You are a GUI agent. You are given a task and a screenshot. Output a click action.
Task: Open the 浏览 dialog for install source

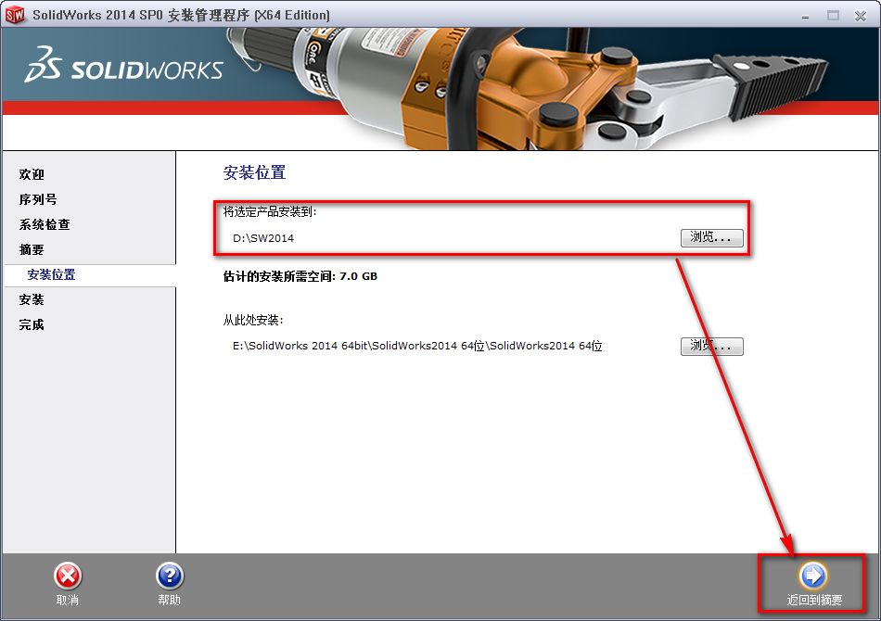[711, 346]
